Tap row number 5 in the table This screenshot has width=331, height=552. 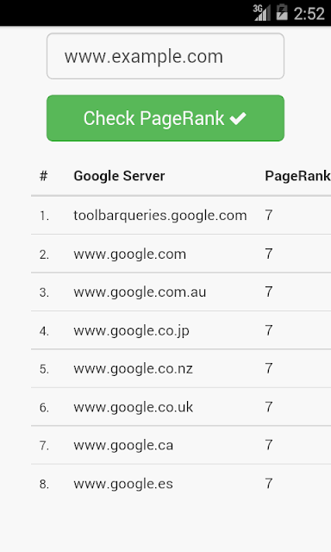(44, 369)
